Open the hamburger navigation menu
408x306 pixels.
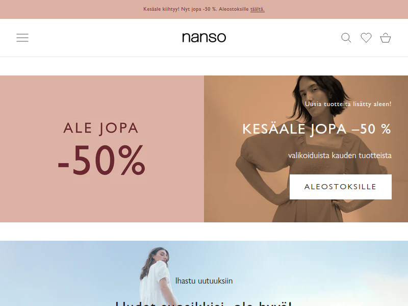[x=22, y=38]
